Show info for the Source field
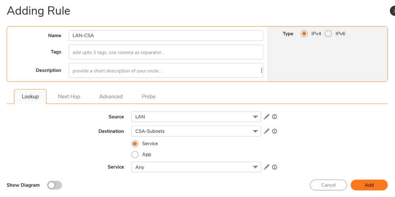 click(274, 117)
